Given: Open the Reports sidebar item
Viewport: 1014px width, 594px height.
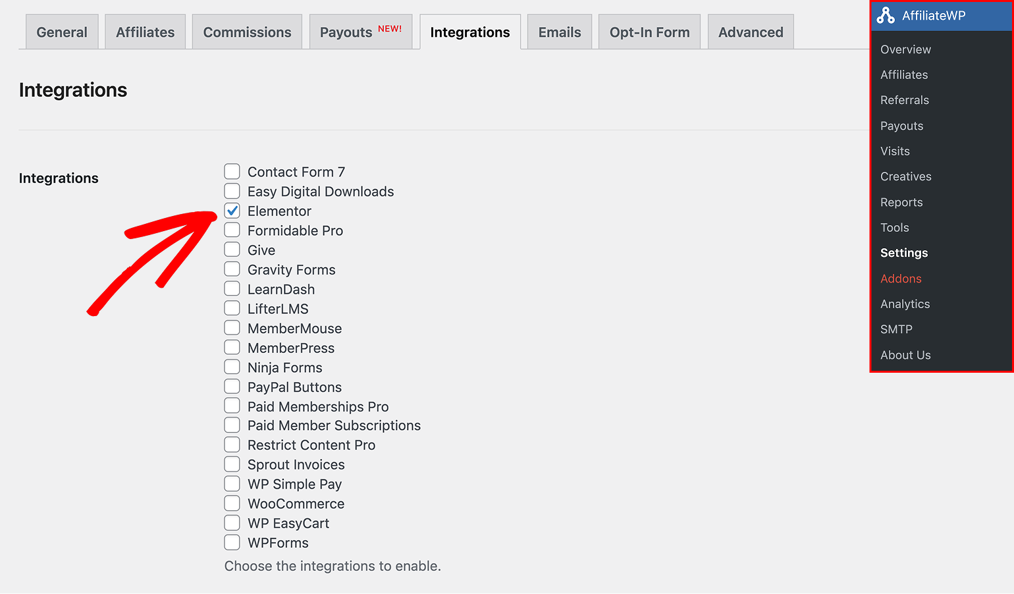Looking at the screenshot, I should (901, 202).
